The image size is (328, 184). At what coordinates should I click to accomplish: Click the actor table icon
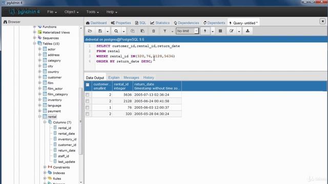[x=45, y=49]
